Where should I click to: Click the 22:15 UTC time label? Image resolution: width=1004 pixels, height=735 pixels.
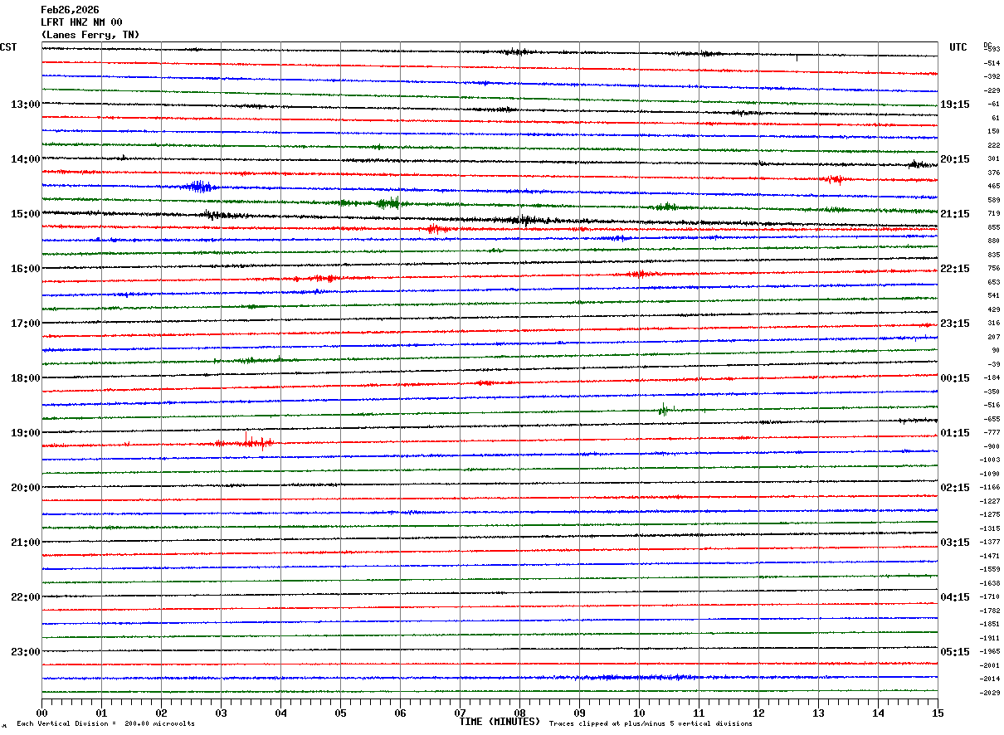954,269
